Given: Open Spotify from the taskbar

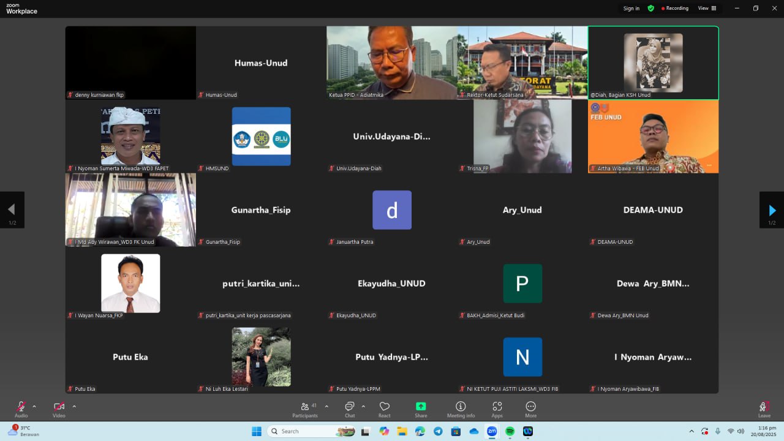Looking at the screenshot, I should (510, 431).
